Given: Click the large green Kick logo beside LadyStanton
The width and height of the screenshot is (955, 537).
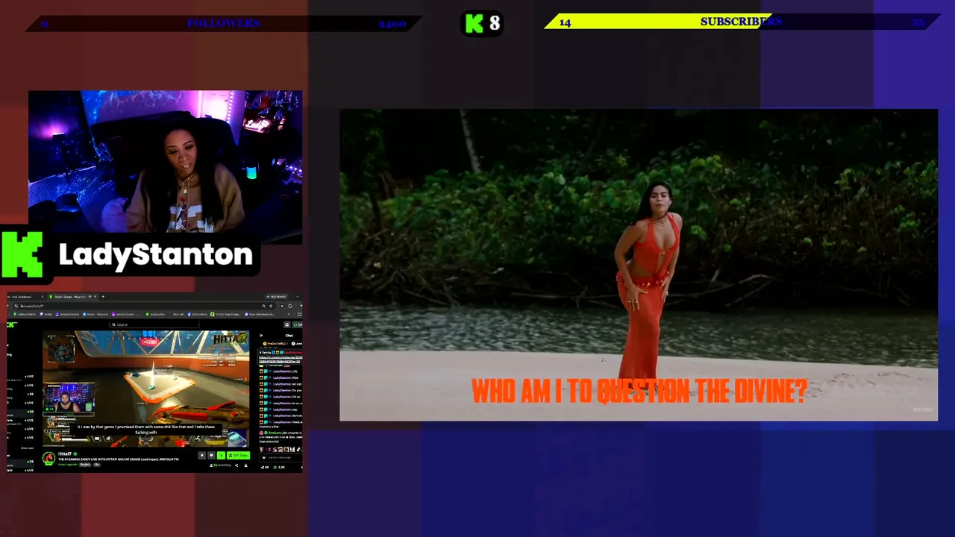Looking at the screenshot, I should [22, 254].
